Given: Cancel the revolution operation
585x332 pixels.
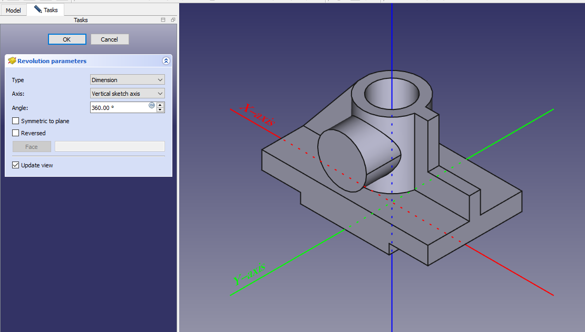Looking at the screenshot, I should click(x=110, y=39).
